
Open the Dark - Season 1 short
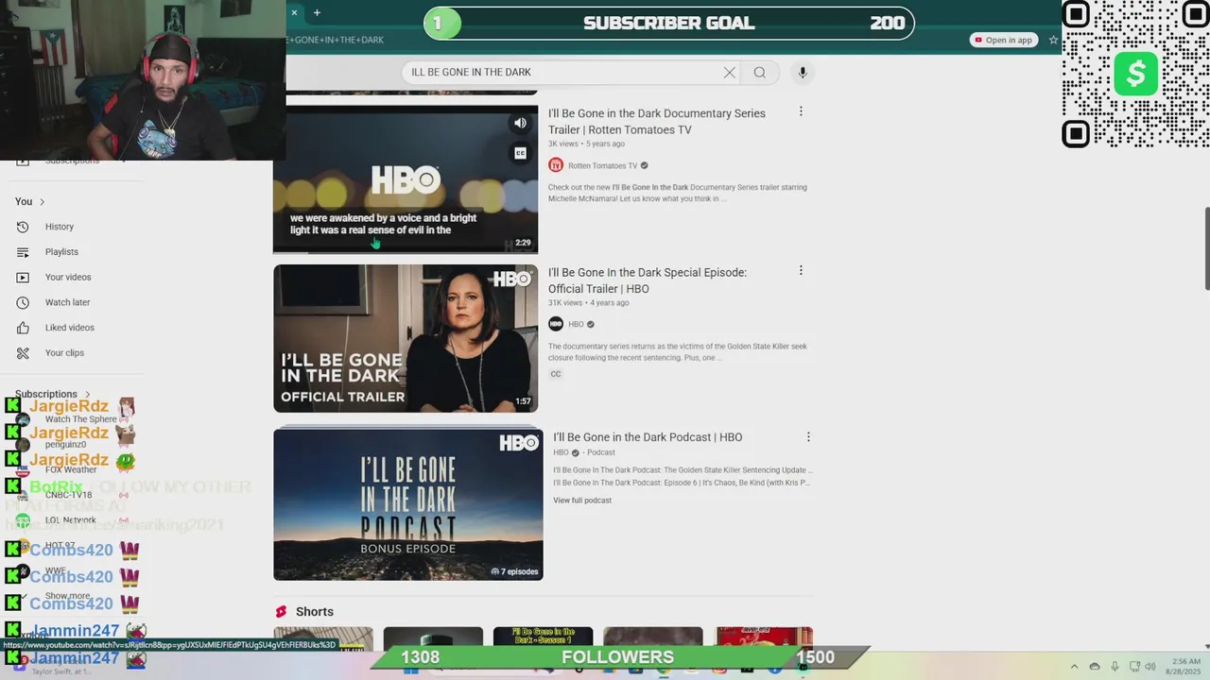pos(544,637)
